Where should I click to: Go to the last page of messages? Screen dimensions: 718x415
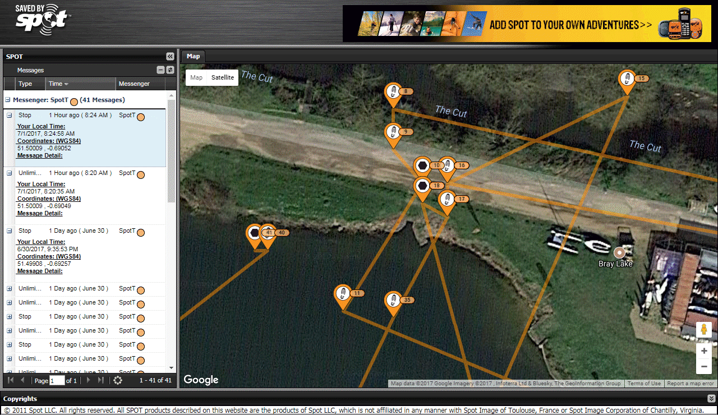(x=100, y=380)
